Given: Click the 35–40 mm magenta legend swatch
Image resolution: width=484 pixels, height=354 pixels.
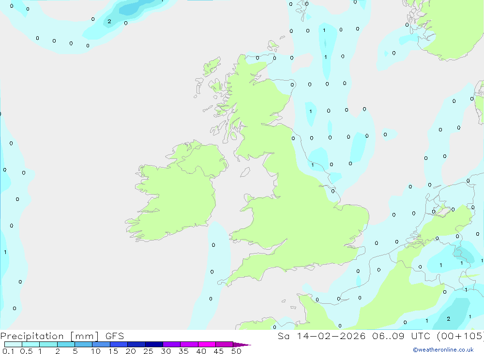Looking at the screenshot, I should tap(189, 344).
